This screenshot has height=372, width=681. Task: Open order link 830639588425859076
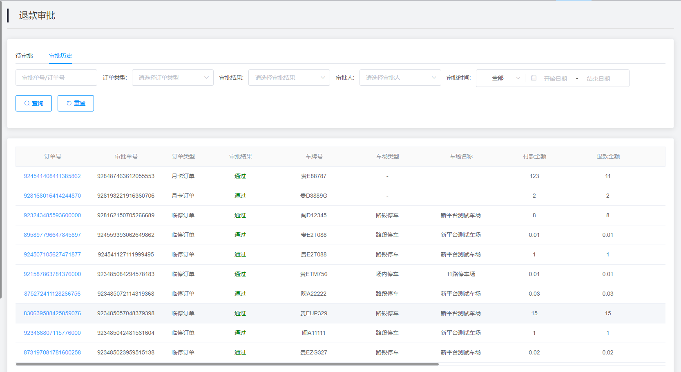point(52,313)
